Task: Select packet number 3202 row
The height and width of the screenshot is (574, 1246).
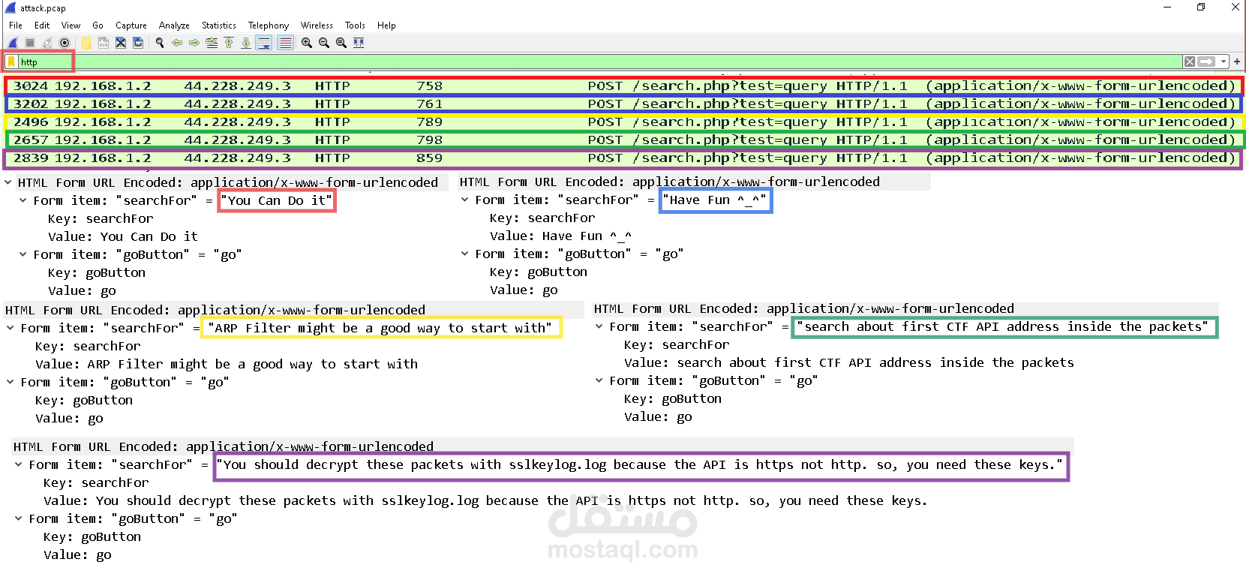Action: pos(623,104)
